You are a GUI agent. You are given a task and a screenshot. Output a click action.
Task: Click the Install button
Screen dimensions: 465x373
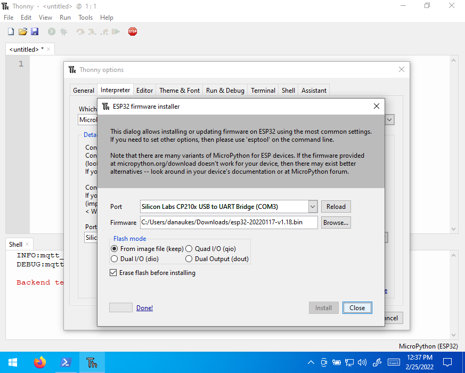coord(323,307)
